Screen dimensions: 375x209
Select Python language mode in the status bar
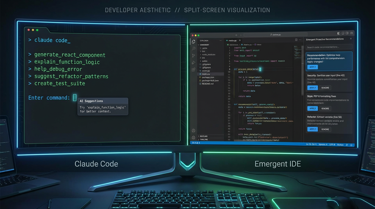tap(340, 145)
